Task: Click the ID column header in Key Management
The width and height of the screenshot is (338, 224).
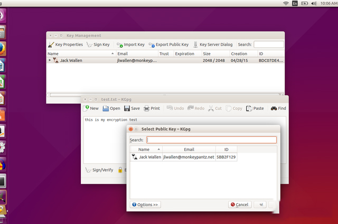Action: (271, 54)
